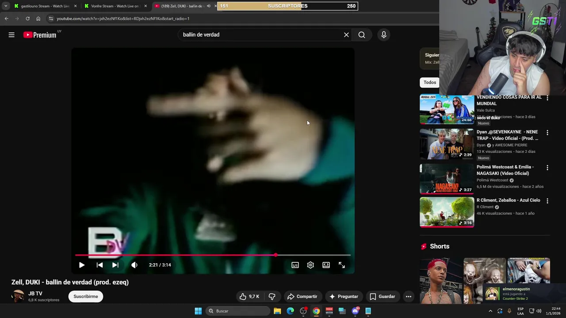Image resolution: width=566 pixels, height=318 pixels.
Task: Open the Windows Start menu
Action: [198, 311]
